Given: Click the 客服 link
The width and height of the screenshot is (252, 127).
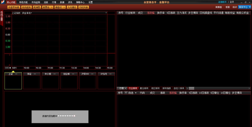Looking at the screenshot, I should coord(228,7).
